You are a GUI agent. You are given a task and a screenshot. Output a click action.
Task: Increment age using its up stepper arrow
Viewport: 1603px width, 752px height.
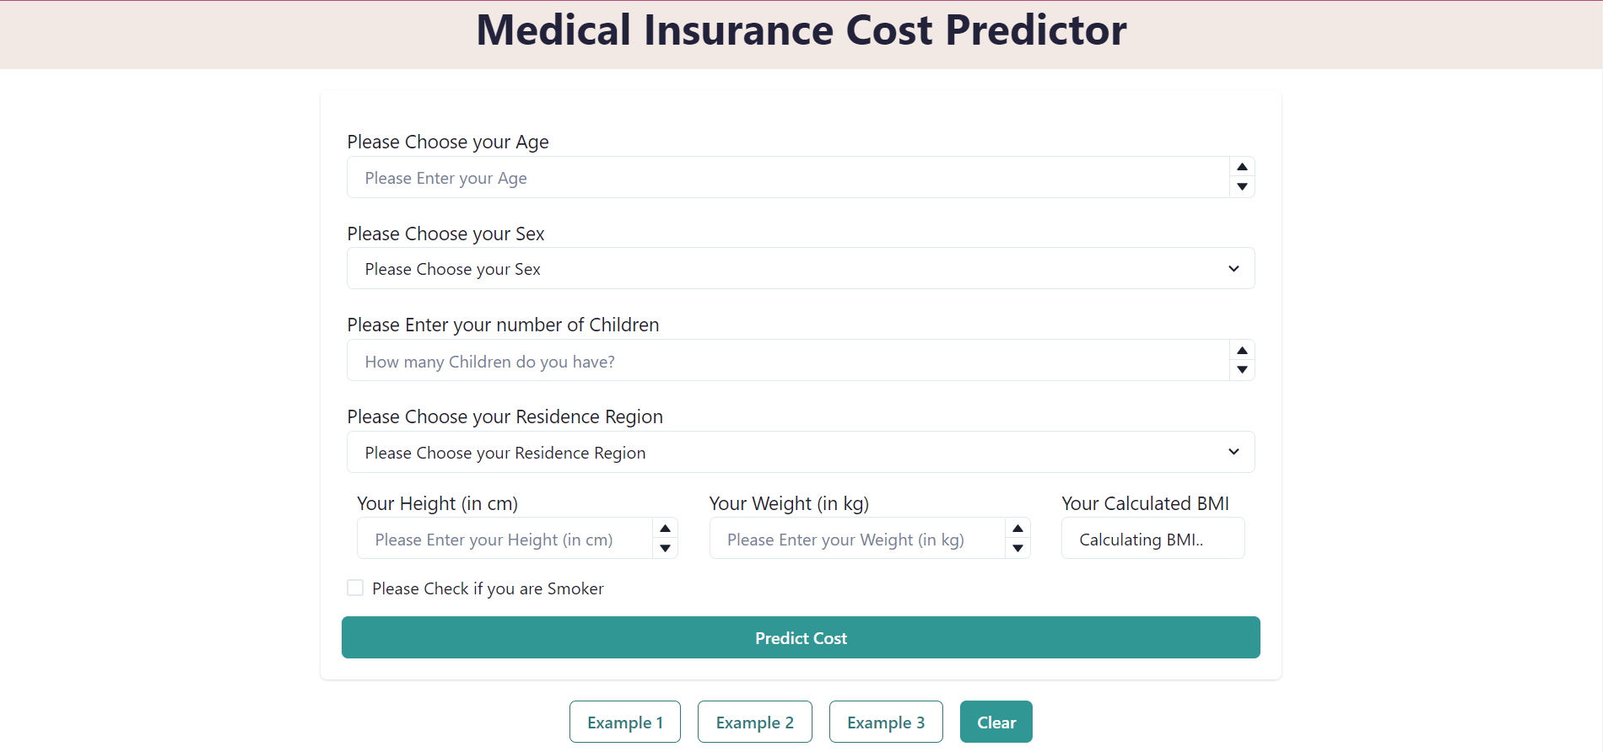[1242, 167]
